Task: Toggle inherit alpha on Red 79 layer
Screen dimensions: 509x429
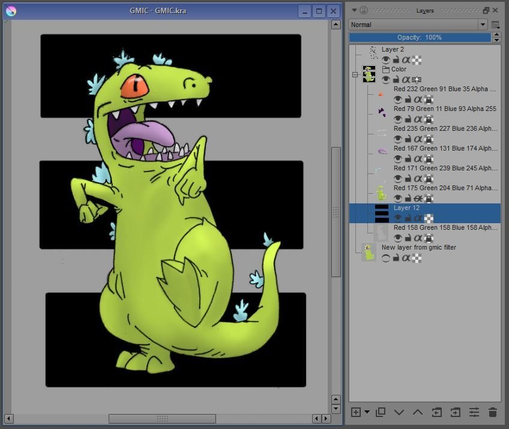Action: coord(418,119)
